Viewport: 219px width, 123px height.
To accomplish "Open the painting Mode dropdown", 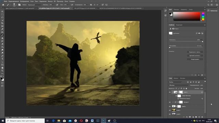I will point(34,5).
